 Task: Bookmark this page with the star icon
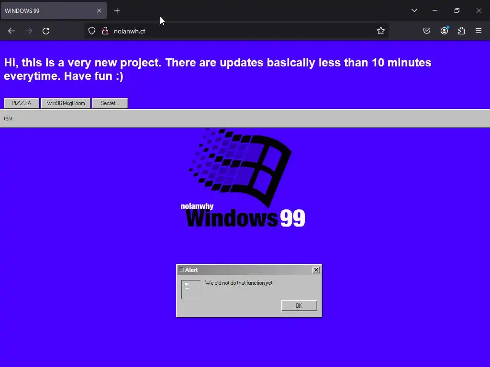click(x=380, y=31)
